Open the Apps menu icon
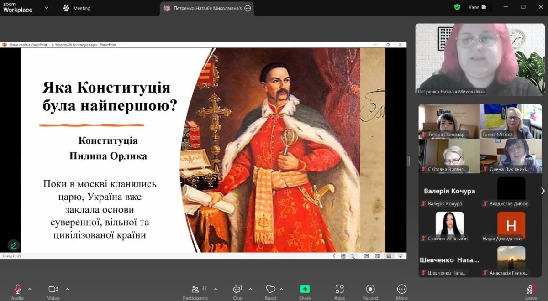Image resolution: width=548 pixels, height=301 pixels. click(x=339, y=290)
